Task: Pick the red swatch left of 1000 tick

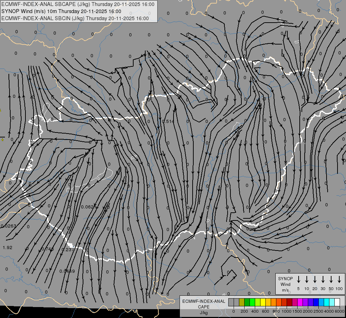Action: (284, 302)
